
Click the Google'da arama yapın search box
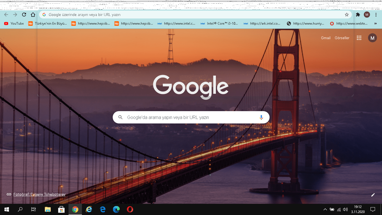191,117
